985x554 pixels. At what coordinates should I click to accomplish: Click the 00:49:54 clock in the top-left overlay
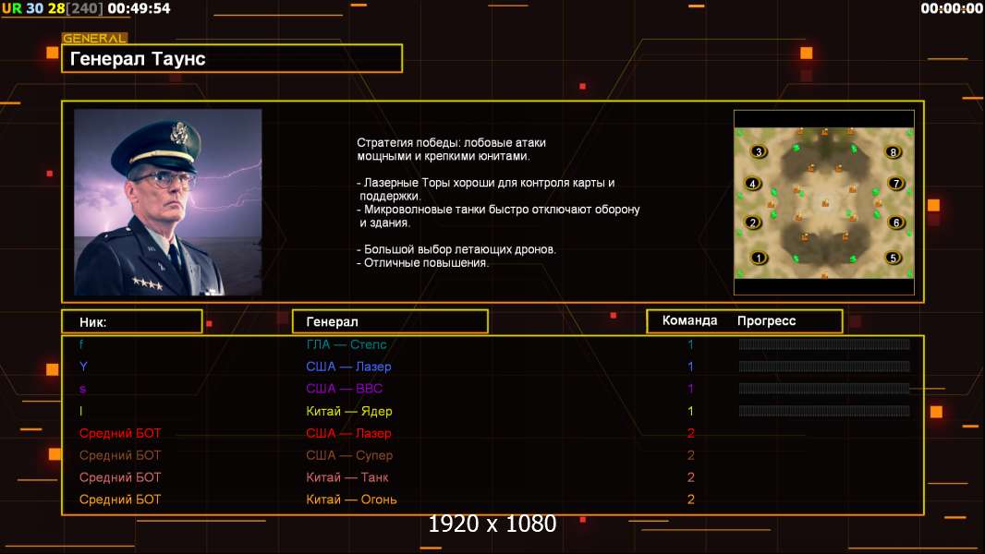[x=139, y=8]
